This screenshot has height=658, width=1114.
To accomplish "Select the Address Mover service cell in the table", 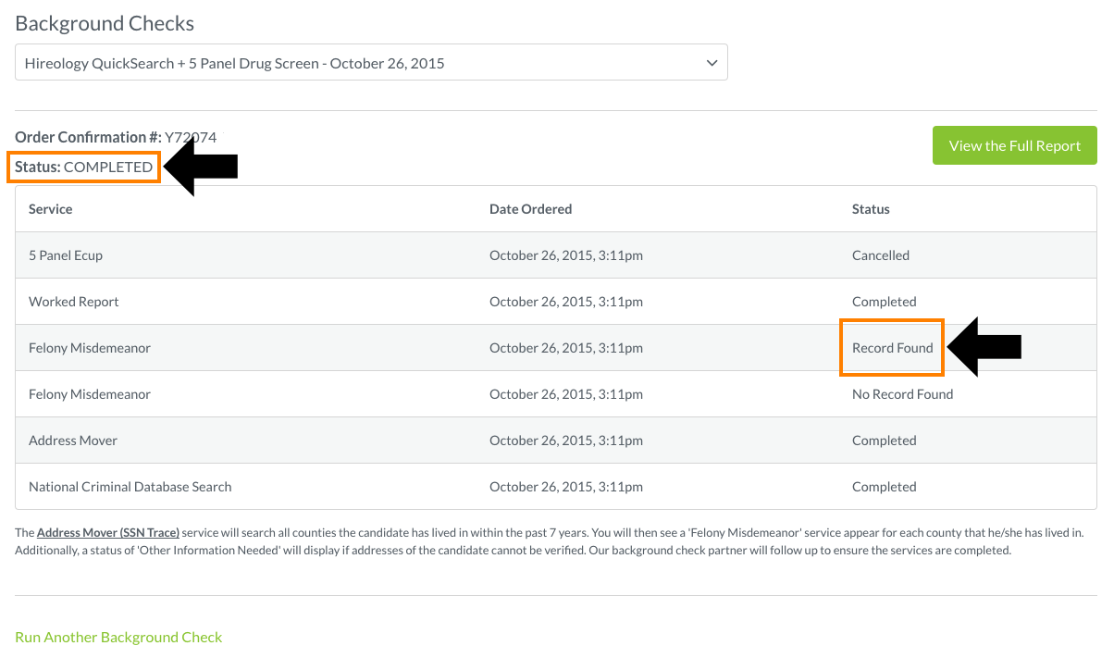I will pyautogui.click(x=73, y=441).
